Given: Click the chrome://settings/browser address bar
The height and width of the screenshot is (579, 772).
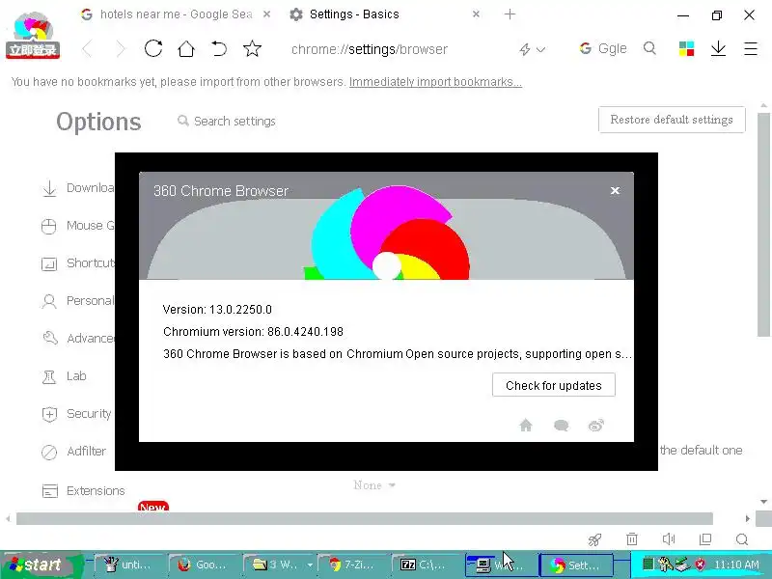Looking at the screenshot, I should click(370, 49).
